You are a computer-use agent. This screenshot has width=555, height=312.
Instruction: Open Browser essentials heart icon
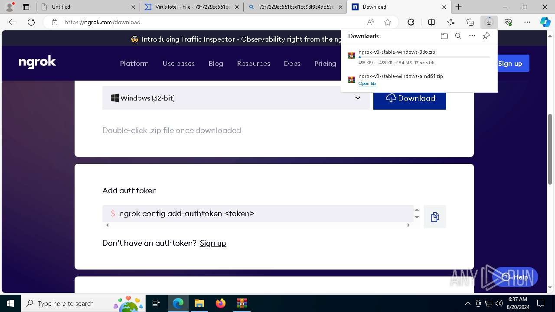(508, 22)
